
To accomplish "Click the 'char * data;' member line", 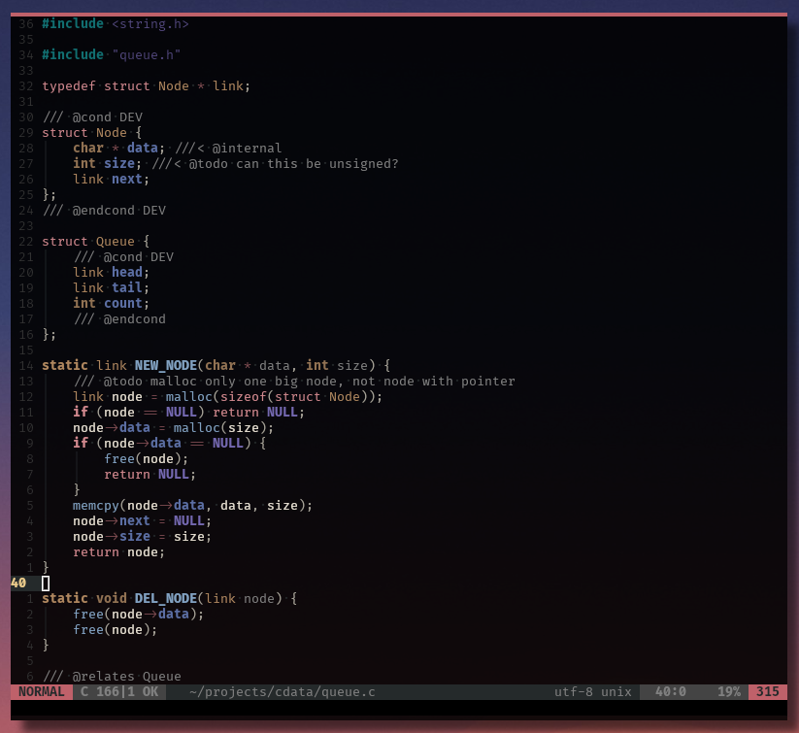I will (x=118, y=149).
